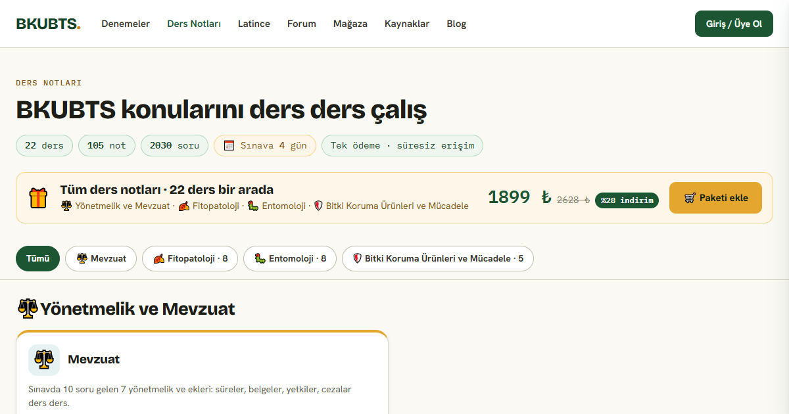Click the calendar icon beside Sınava 4 gün
The height and width of the screenshot is (414, 789).
pyautogui.click(x=229, y=145)
